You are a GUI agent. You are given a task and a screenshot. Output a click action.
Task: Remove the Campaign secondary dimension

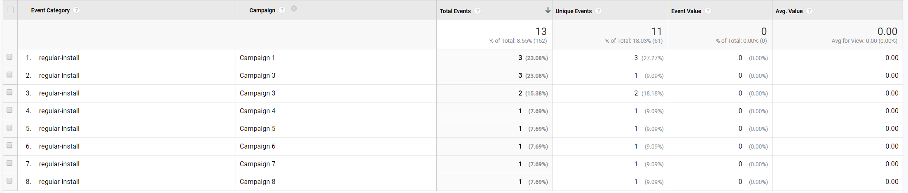click(x=294, y=9)
